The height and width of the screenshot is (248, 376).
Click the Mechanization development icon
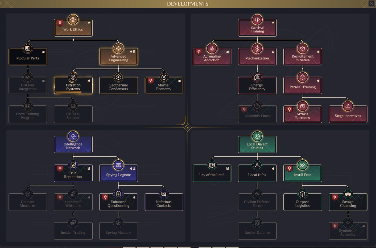[x=257, y=48]
